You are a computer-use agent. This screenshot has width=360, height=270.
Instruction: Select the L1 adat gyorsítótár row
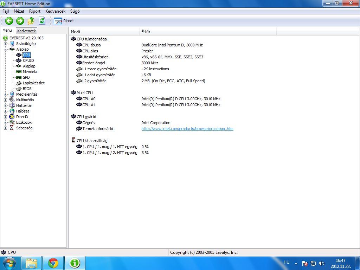click(x=114, y=75)
